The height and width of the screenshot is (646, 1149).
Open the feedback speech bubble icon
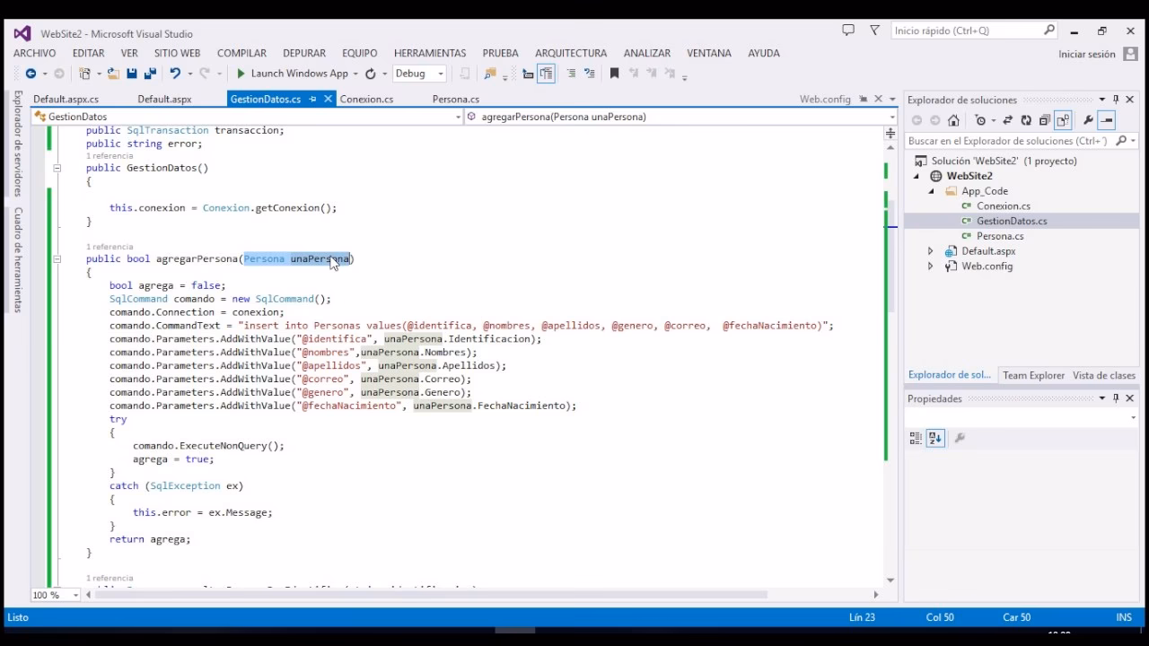coord(848,30)
